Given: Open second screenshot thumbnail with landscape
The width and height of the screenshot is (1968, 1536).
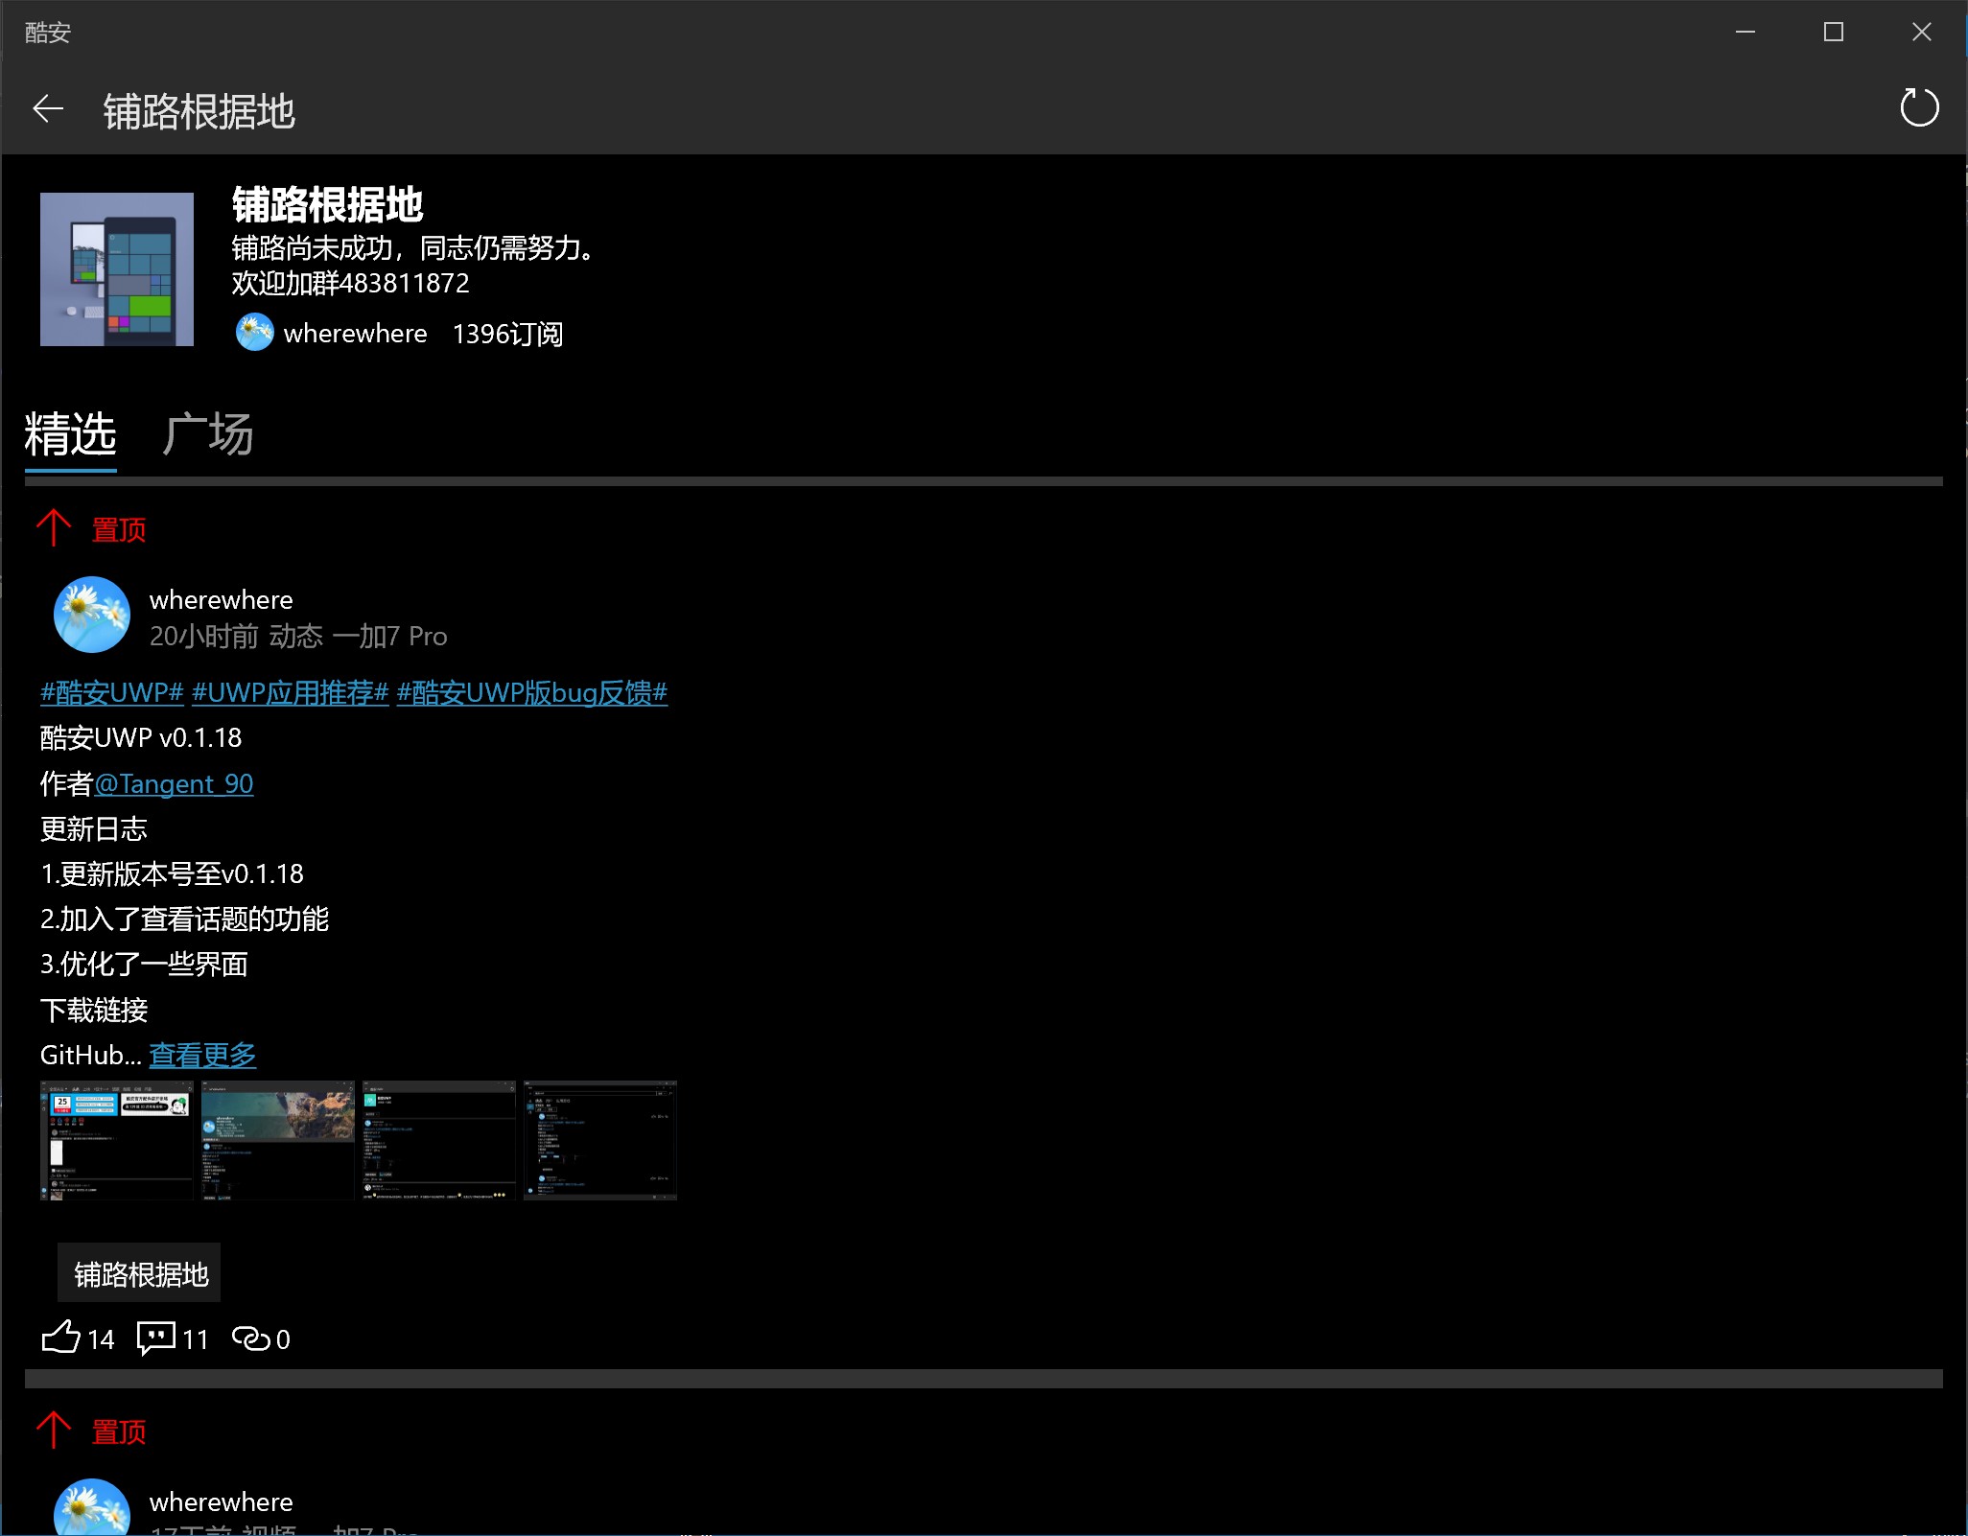Looking at the screenshot, I should pos(278,1140).
